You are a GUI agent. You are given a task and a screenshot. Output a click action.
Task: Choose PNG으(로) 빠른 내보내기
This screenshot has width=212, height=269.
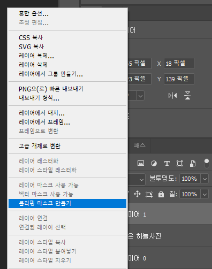point(67,89)
